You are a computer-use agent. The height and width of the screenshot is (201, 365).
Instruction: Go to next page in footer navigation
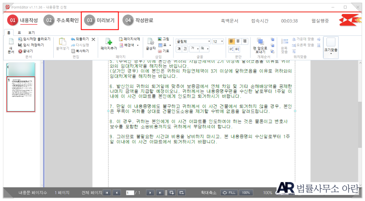click(150, 193)
